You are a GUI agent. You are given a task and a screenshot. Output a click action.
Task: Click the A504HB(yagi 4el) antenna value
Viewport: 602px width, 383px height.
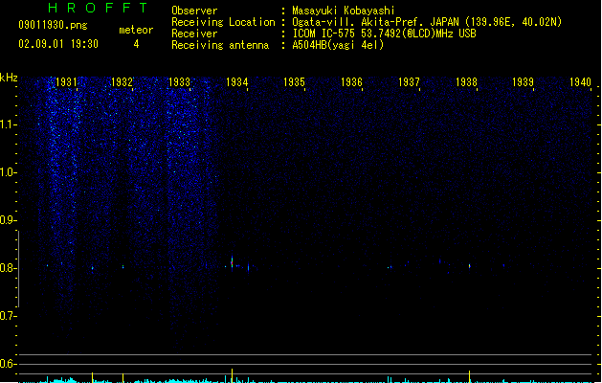click(338, 45)
